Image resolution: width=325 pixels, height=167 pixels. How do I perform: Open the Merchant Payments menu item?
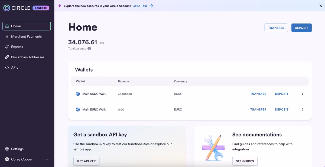[27, 36]
